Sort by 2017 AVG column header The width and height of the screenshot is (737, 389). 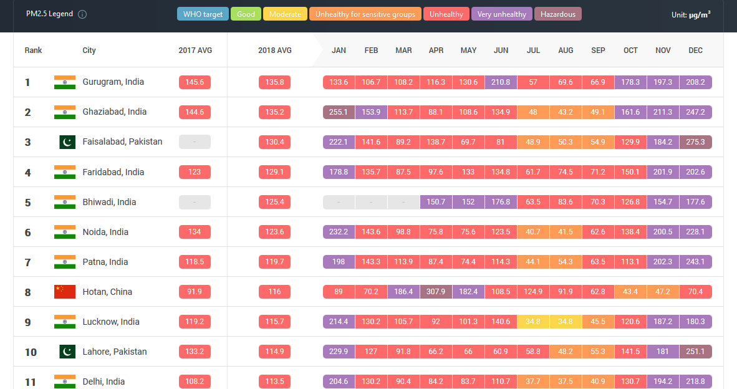click(195, 50)
